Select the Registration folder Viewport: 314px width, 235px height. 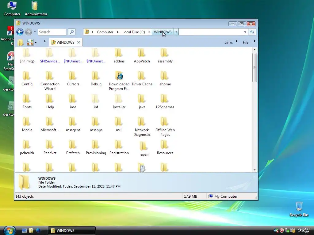click(119, 148)
